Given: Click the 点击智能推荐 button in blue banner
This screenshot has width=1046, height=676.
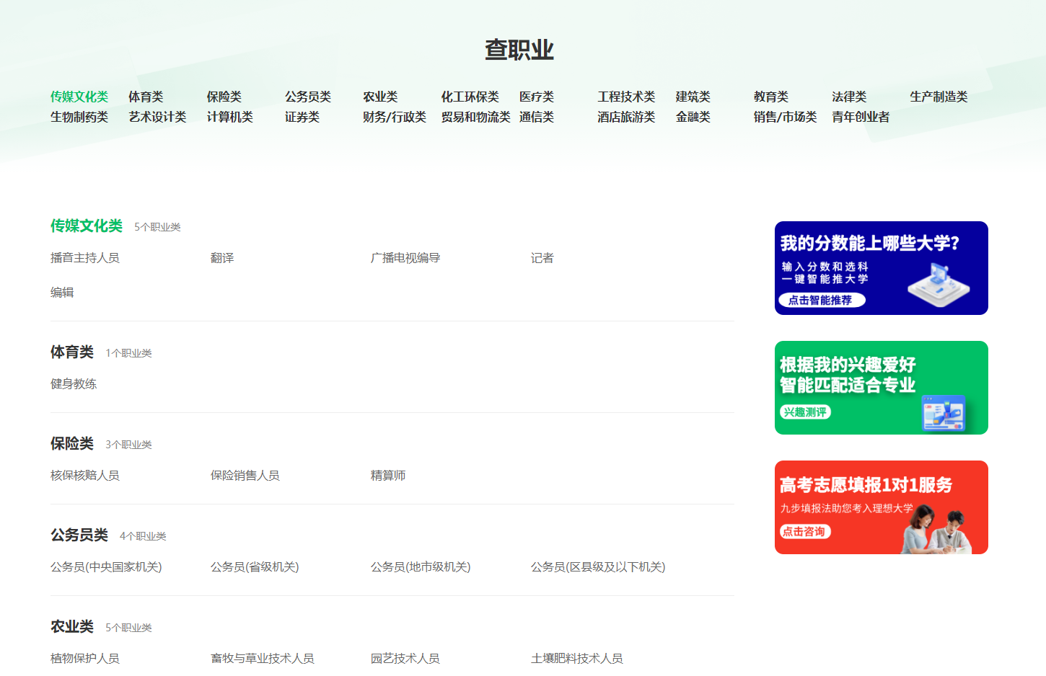Looking at the screenshot, I should pyautogui.click(x=822, y=300).
